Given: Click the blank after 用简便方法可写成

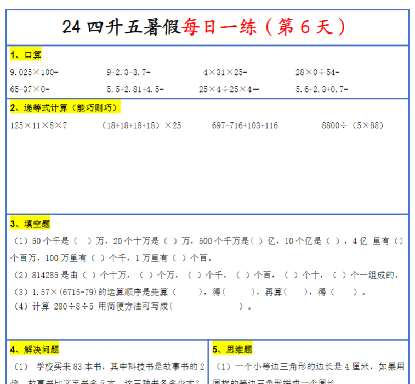Looking at the screenshot, I should (206, 307).
